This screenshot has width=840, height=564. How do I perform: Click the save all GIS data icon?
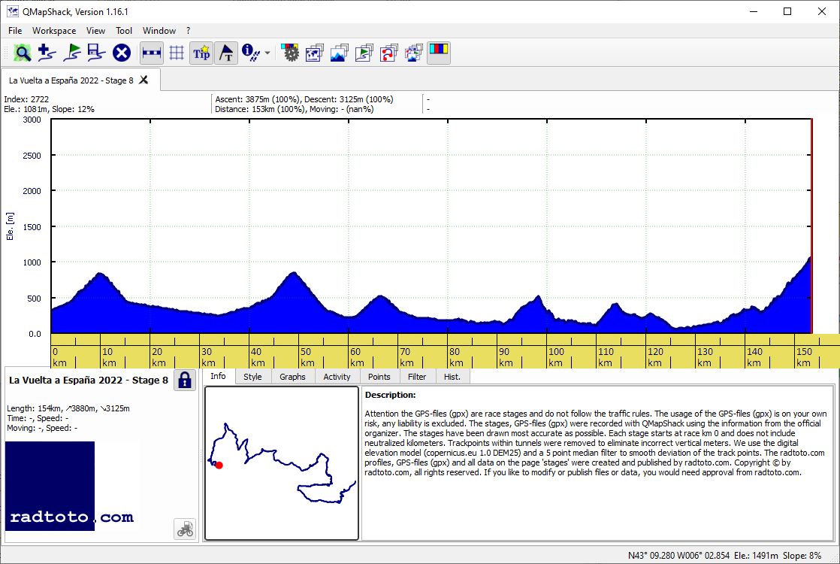coord(96,53)
